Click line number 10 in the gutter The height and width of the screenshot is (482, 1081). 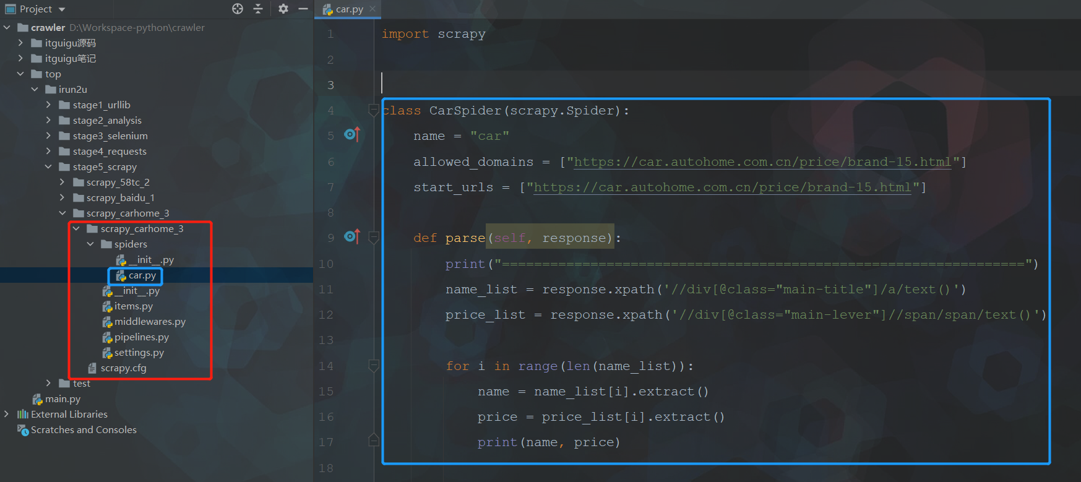pyautogui.click(x=326, y=264)
